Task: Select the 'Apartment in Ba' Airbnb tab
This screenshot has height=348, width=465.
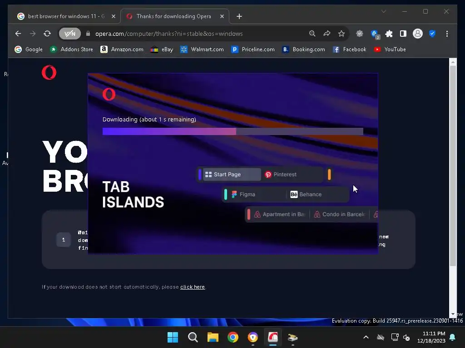Action: 280,214
